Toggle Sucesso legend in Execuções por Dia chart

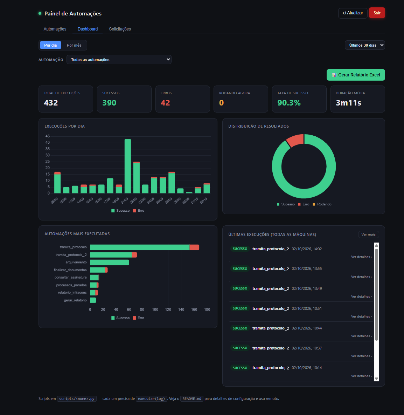(x=120, y=211)
